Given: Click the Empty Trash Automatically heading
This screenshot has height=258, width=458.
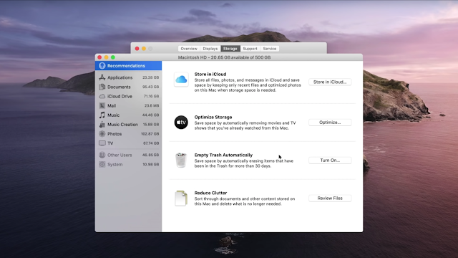Looking at the screenshot, I should point(223,155).
